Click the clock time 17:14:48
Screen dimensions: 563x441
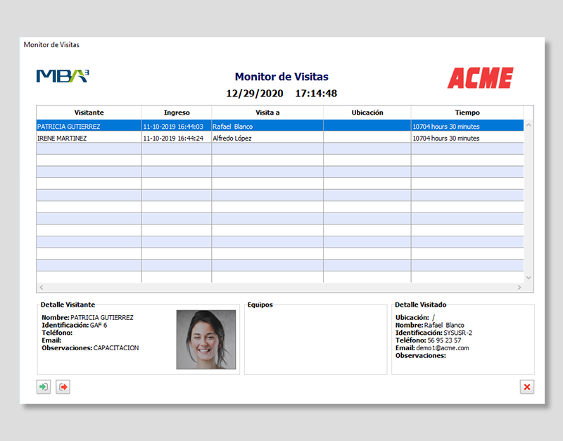[316, 94]
